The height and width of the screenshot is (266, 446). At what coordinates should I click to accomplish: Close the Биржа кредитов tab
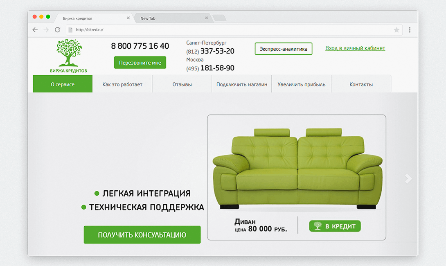pyautogui.click(x=128, y=18)
